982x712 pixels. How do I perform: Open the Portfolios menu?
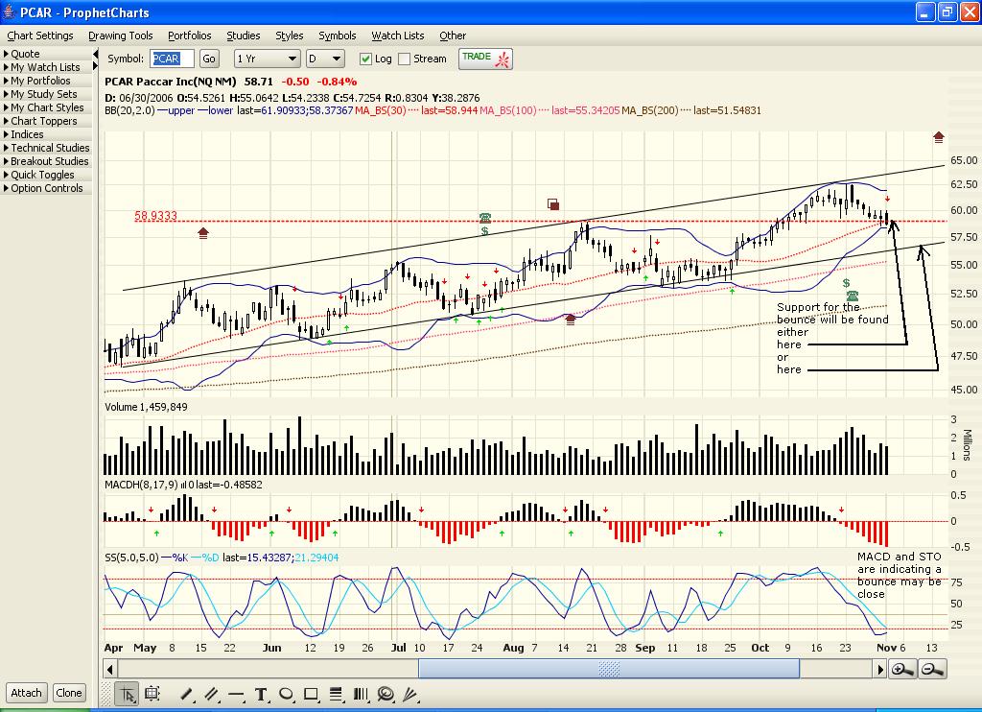point(190,36)
